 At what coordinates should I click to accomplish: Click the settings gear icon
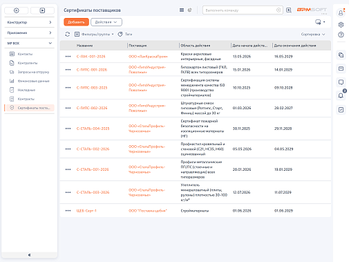click(x=341, y=24)
